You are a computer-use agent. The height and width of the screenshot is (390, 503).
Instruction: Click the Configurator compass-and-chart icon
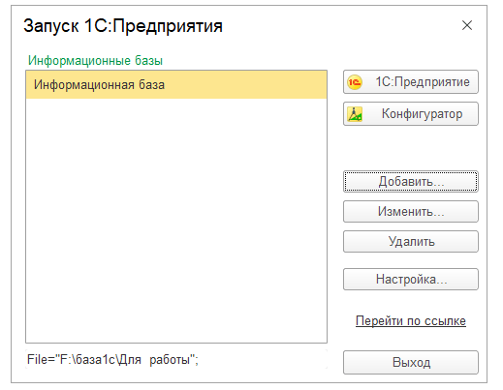tap(355, 114)
